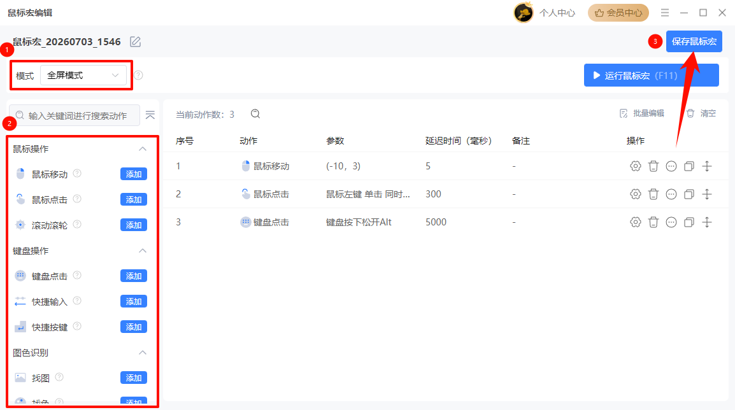Viewport: 735px width, 410px height.
Task: Clear all actions with 清空
Action: click(x=701, y=113)
